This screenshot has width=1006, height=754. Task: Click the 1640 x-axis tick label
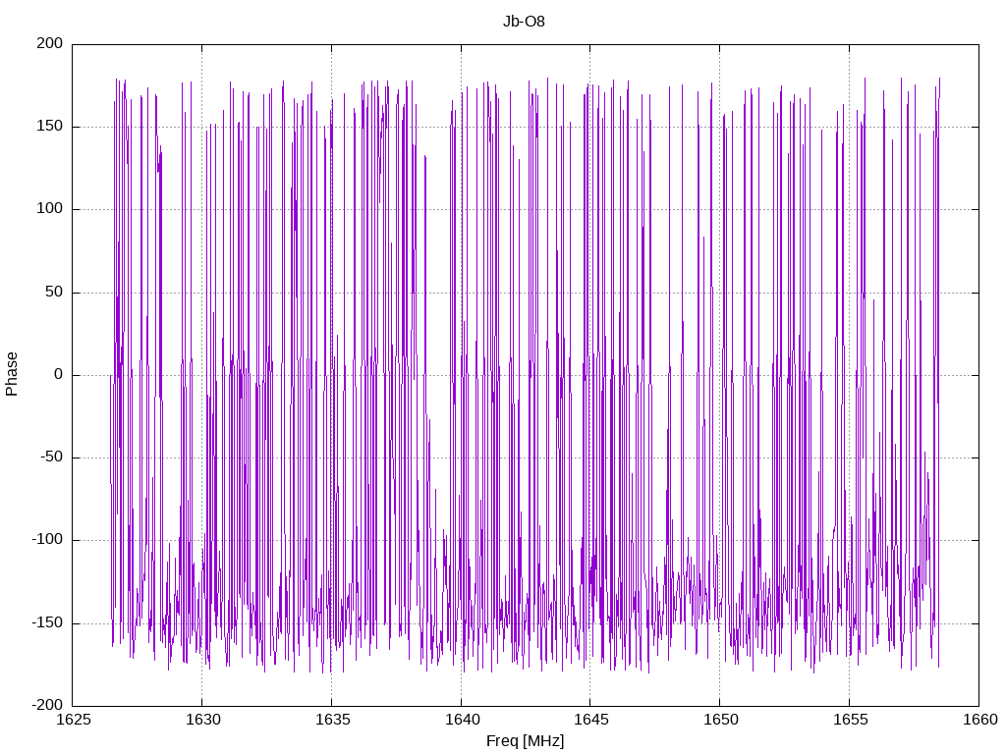point(462,720)
